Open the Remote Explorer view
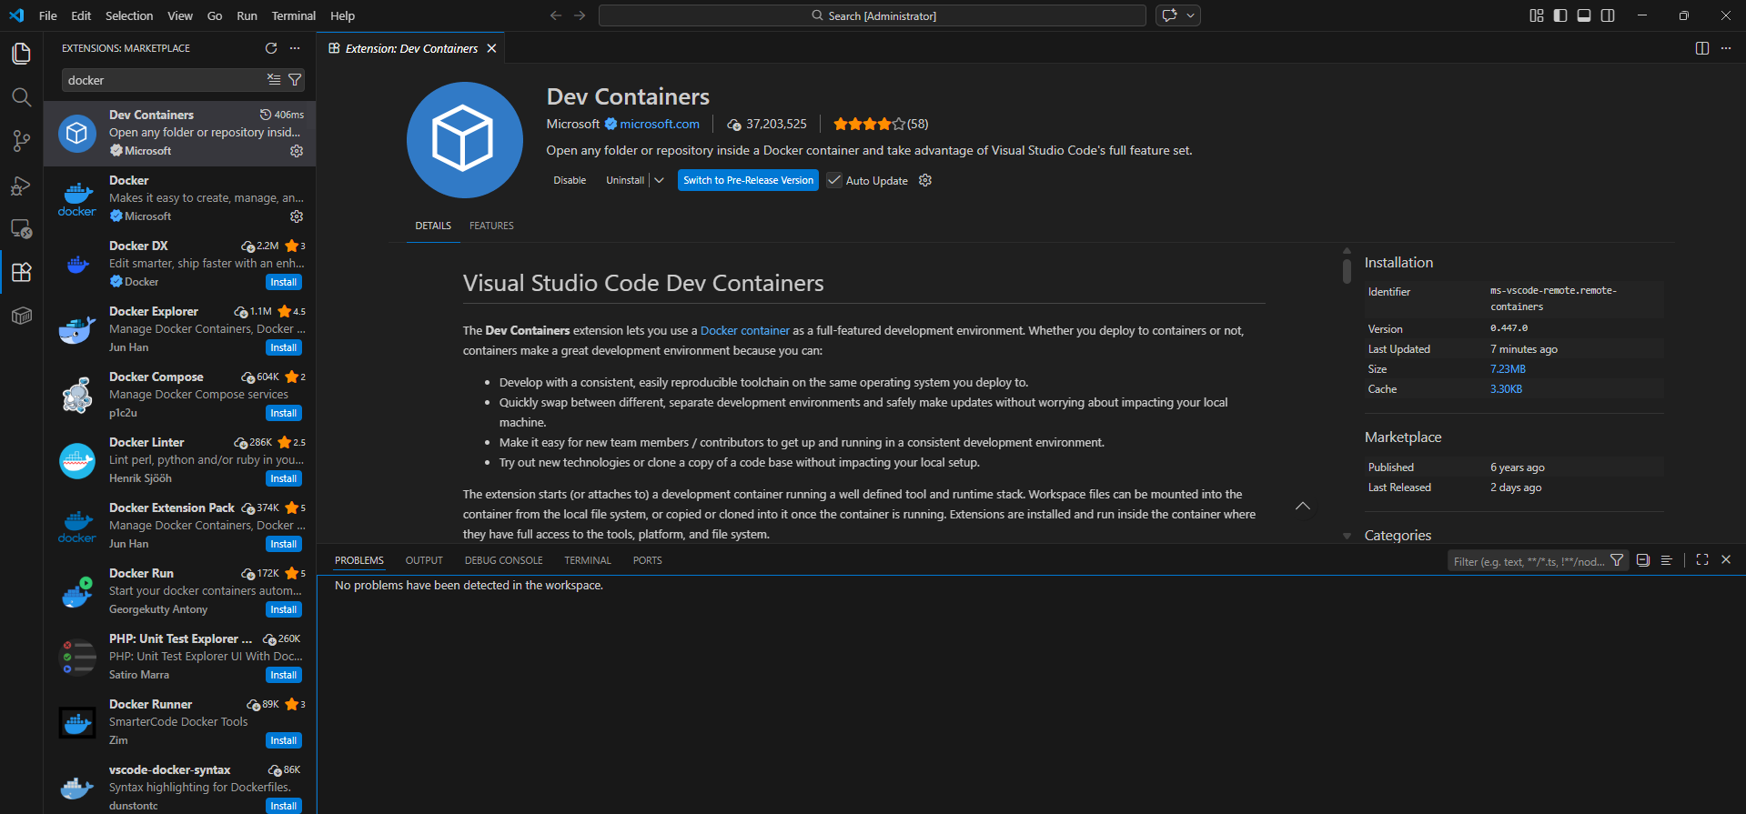This screenshot has width=1746, height=814. (21, 229)
